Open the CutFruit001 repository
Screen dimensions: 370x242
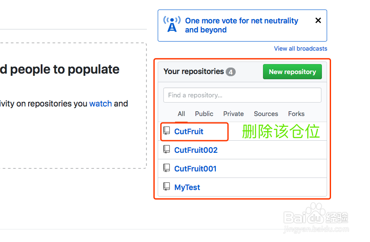pyautogui.click(x=195, y=169)
